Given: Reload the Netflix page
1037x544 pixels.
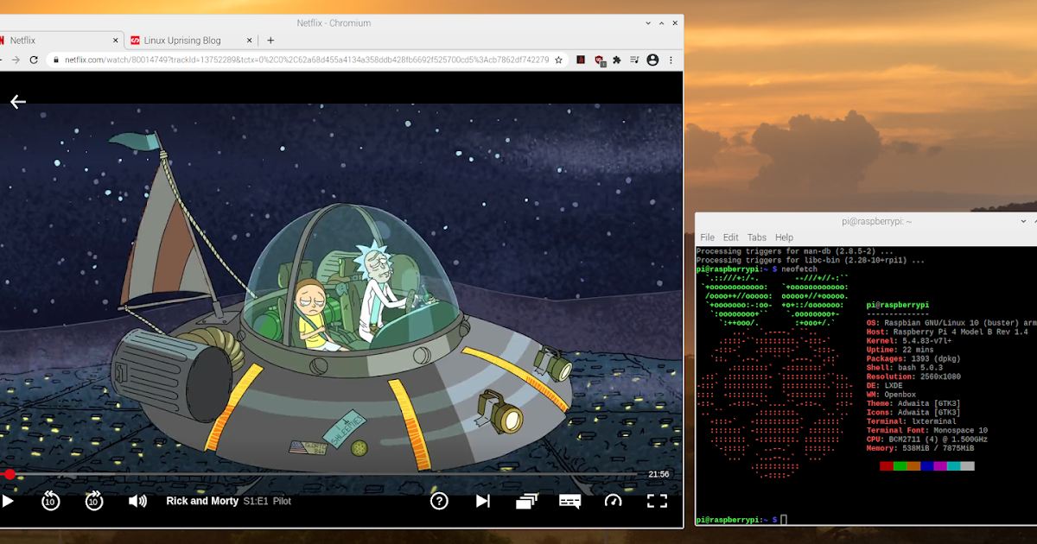Looking at the screenshot, I should click(34, 60).
